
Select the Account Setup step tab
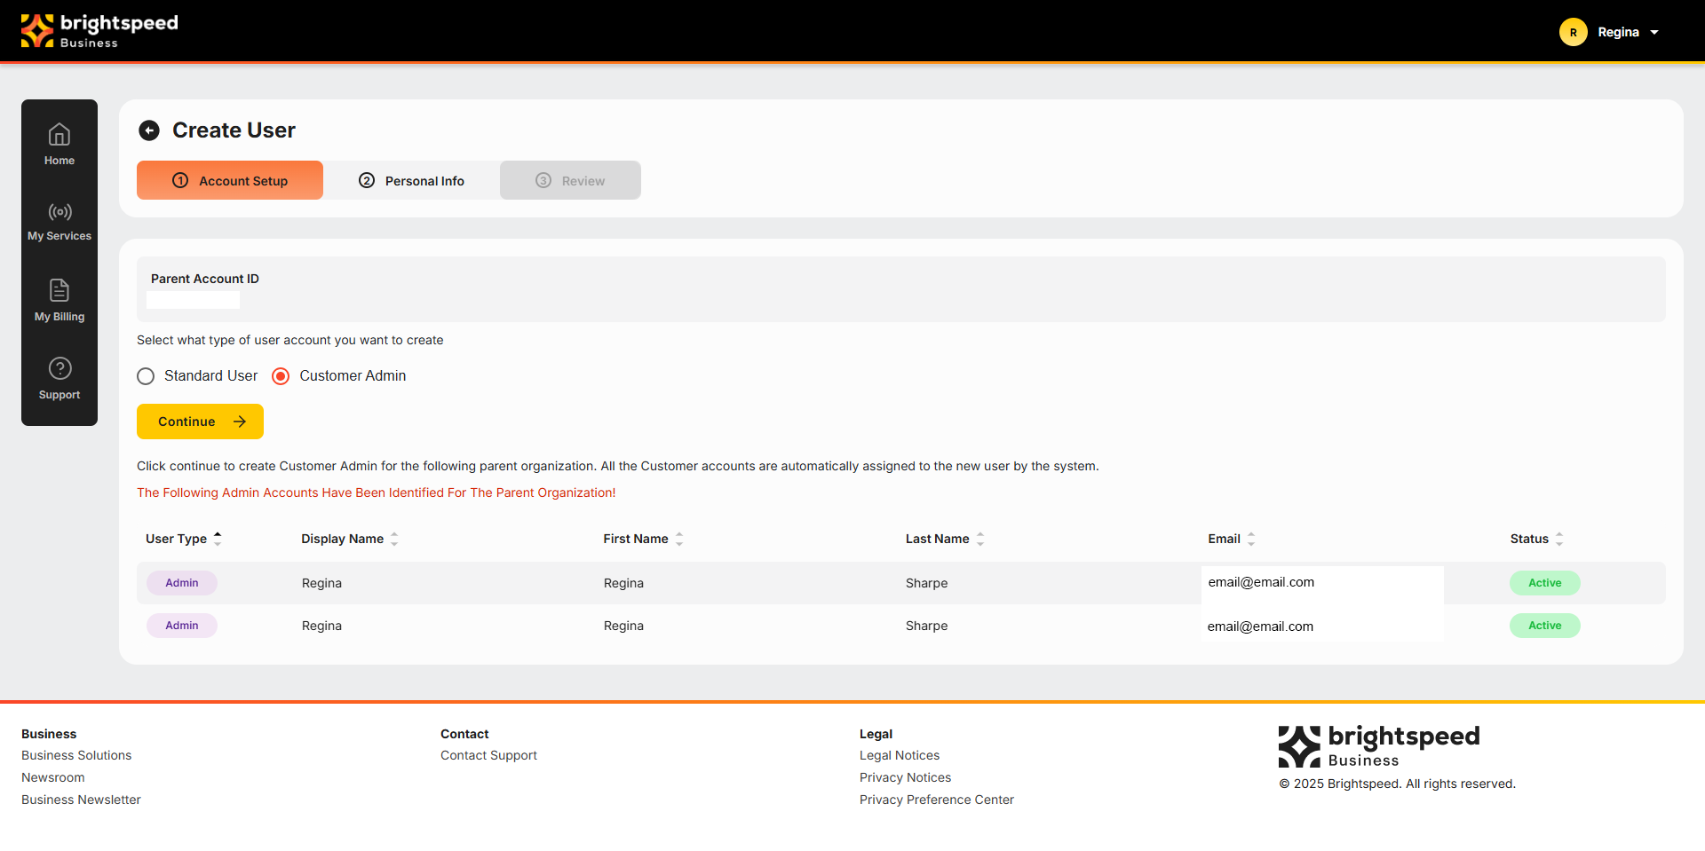(230, 181)
